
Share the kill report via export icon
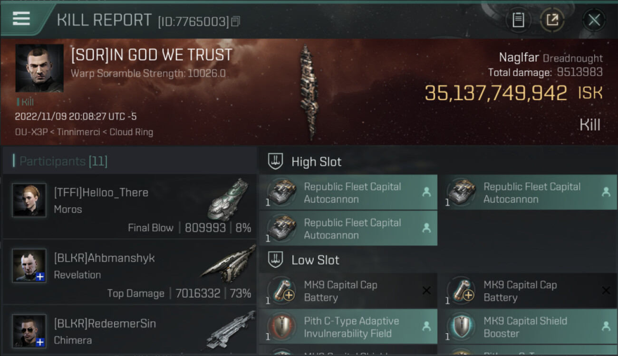coord(552,20)
